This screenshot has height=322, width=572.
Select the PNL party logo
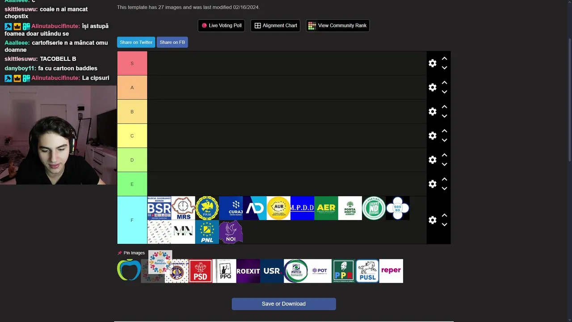click(x=207, y=232)
